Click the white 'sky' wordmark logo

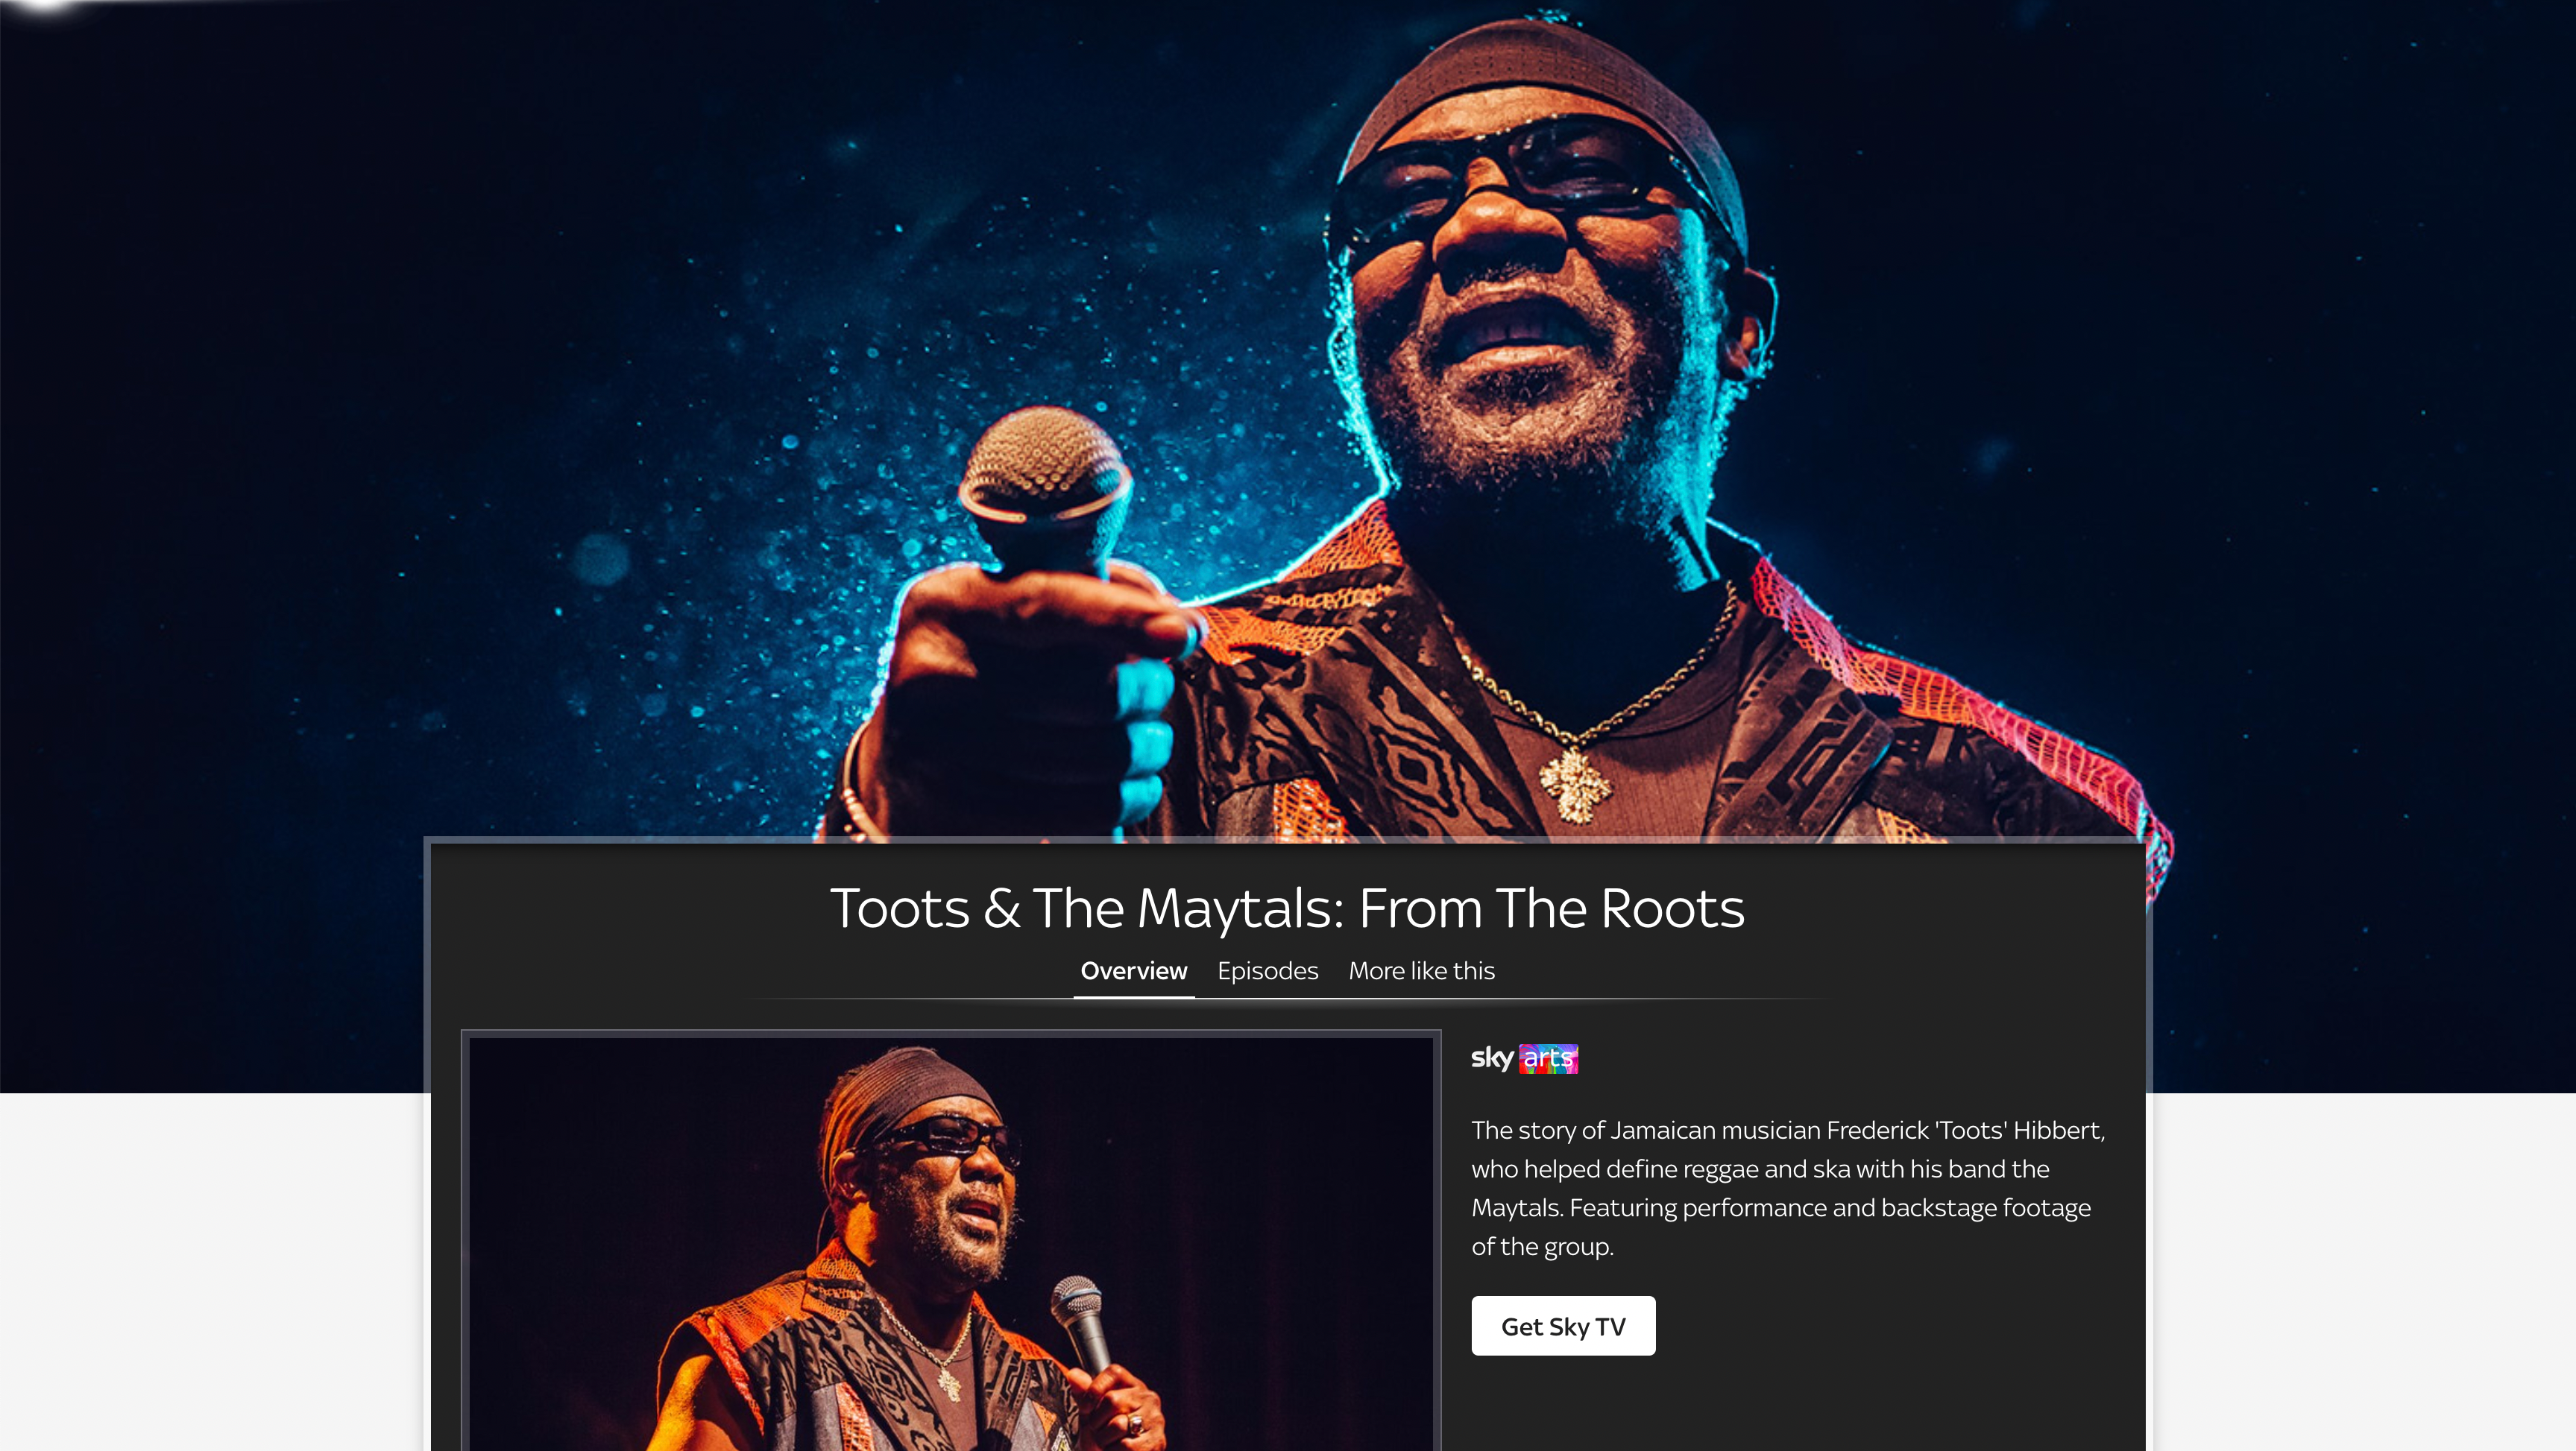(1492, 1058)
